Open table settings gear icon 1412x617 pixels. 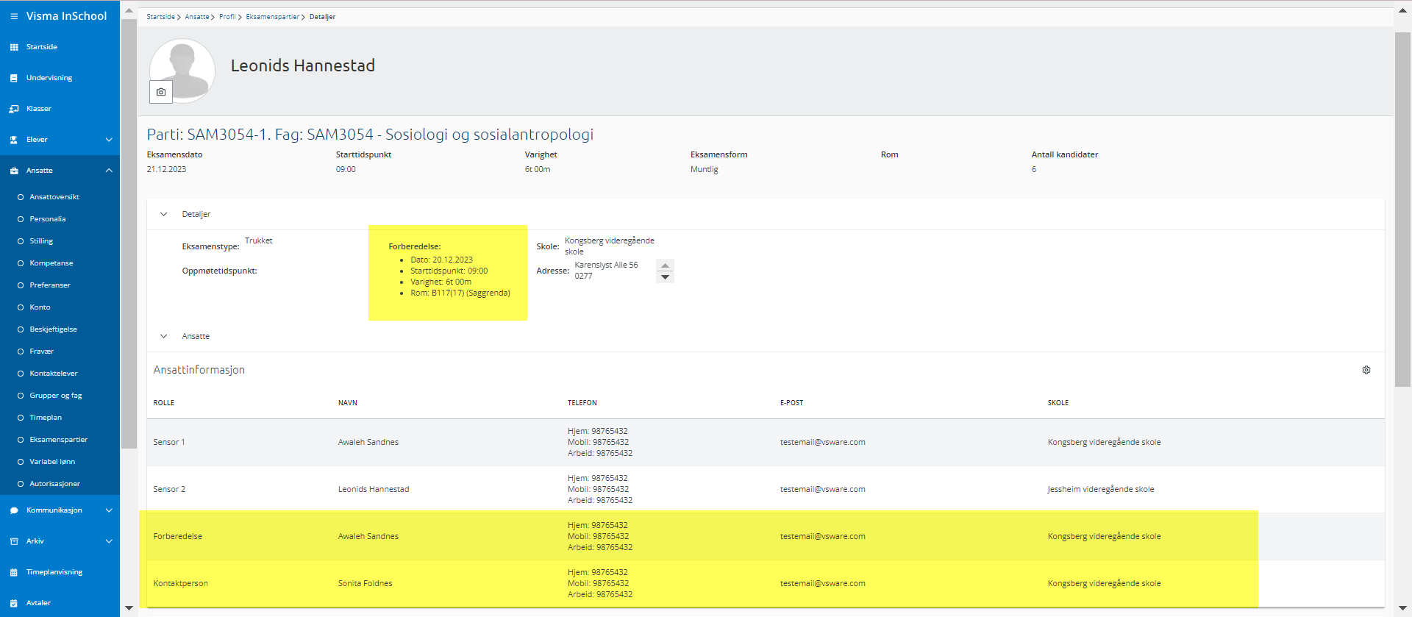click(x=1366, y=370)
